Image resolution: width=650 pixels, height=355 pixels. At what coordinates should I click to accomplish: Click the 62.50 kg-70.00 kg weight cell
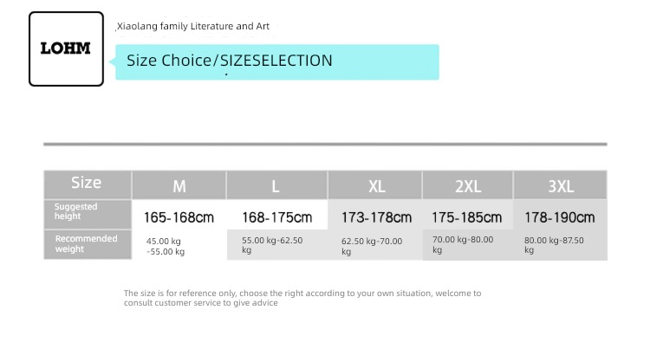point(375,246)
